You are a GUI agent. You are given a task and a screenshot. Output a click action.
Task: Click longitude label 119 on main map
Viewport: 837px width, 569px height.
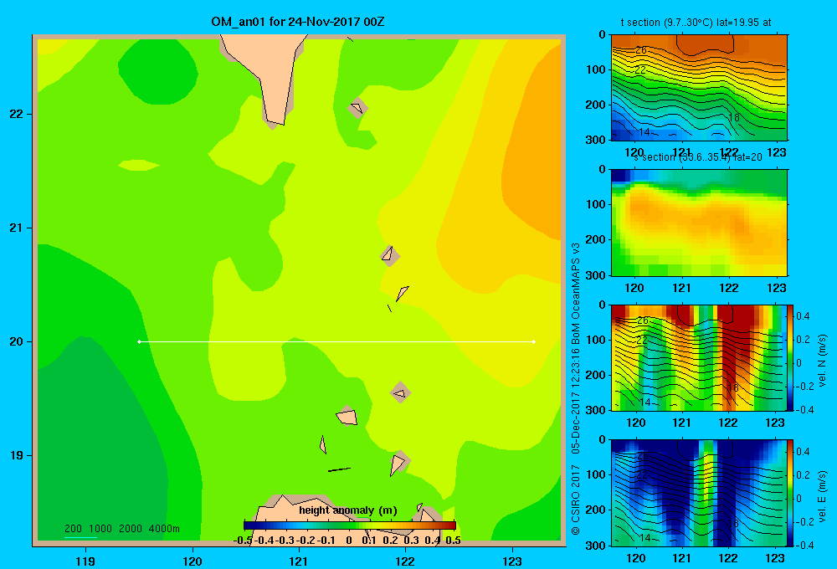(x=85, y=561)
